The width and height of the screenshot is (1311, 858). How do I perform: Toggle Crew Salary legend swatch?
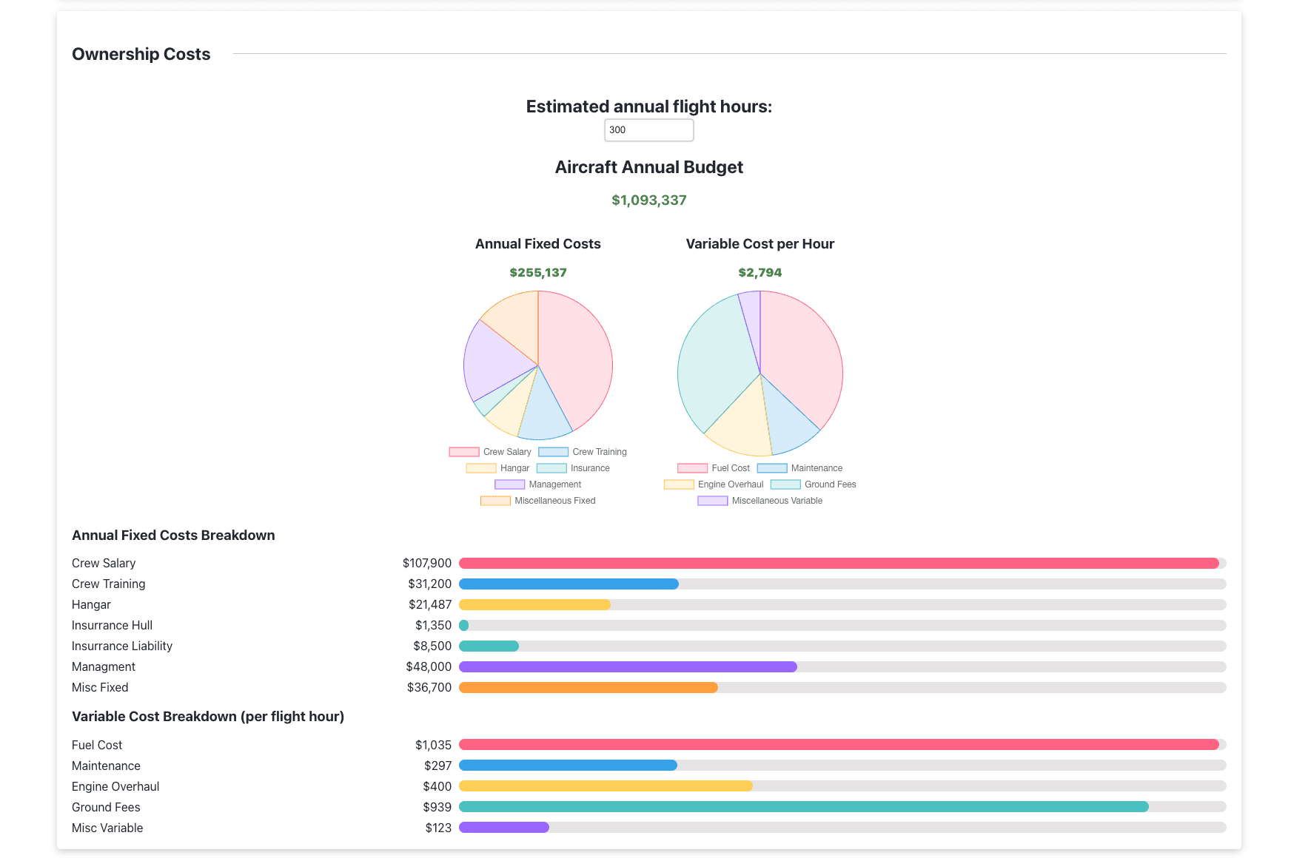point(464,452)
